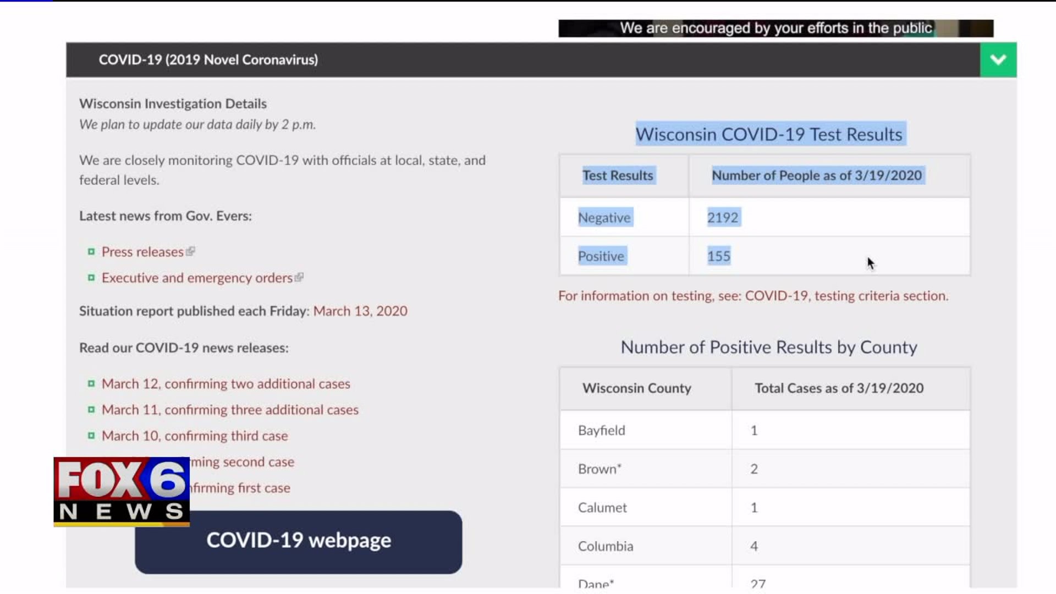
Task: Click the confirming first case link
Action: (240, 488)
